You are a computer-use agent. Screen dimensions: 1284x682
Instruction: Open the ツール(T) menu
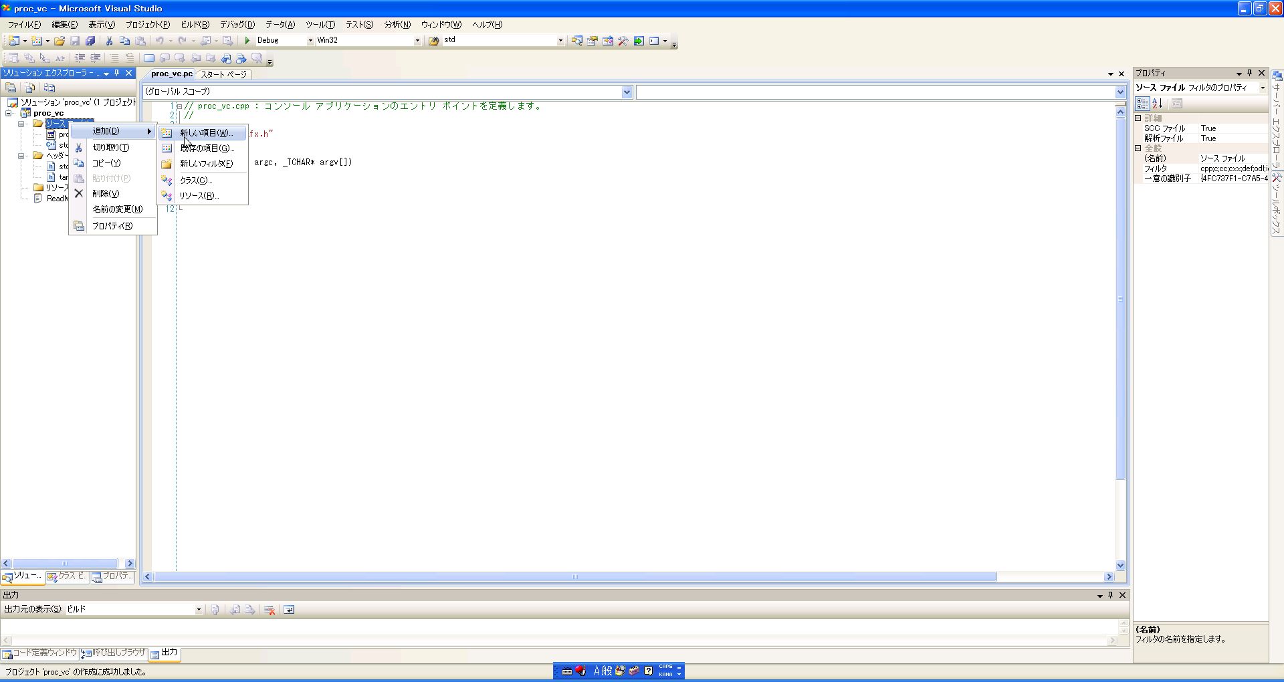point(320,25)
